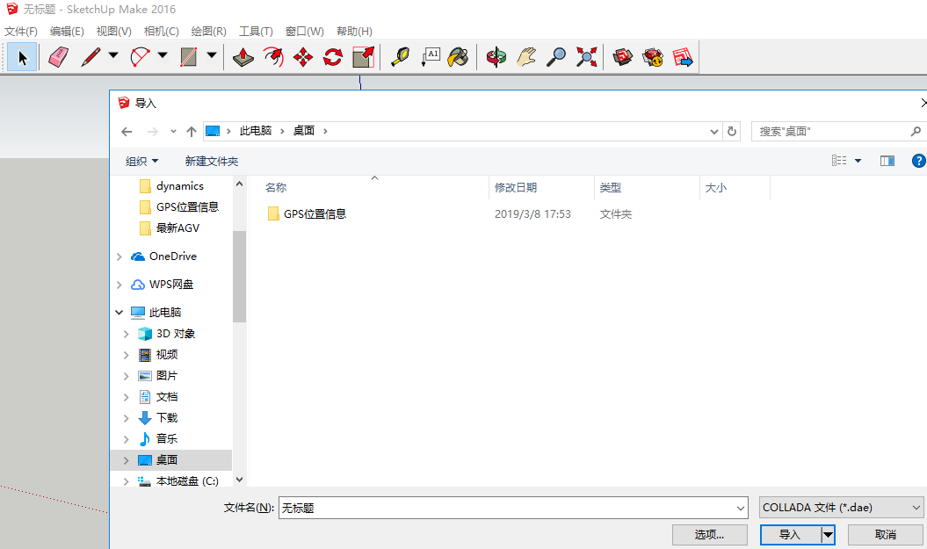Collapse the 此电脑 tree node
The width and height of the screenshot is (927, 549).
(x=119, y=312)
